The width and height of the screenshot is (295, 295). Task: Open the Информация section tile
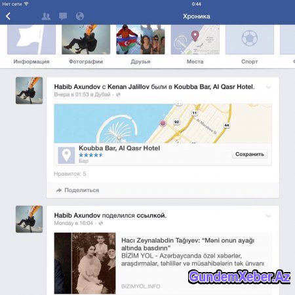click(31, 39)
